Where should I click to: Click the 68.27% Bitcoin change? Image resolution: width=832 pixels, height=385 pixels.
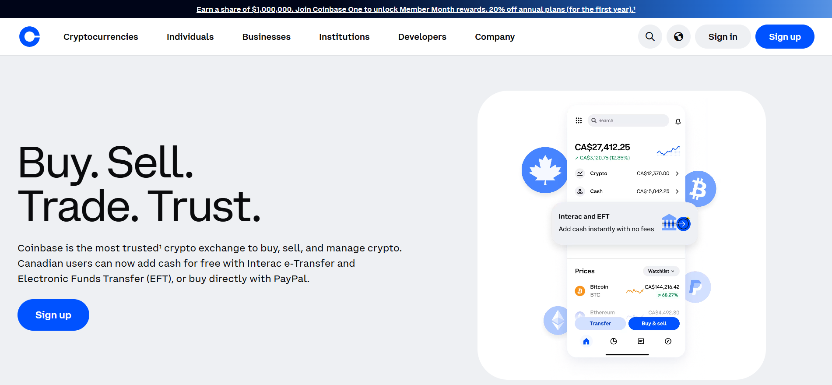668,295
